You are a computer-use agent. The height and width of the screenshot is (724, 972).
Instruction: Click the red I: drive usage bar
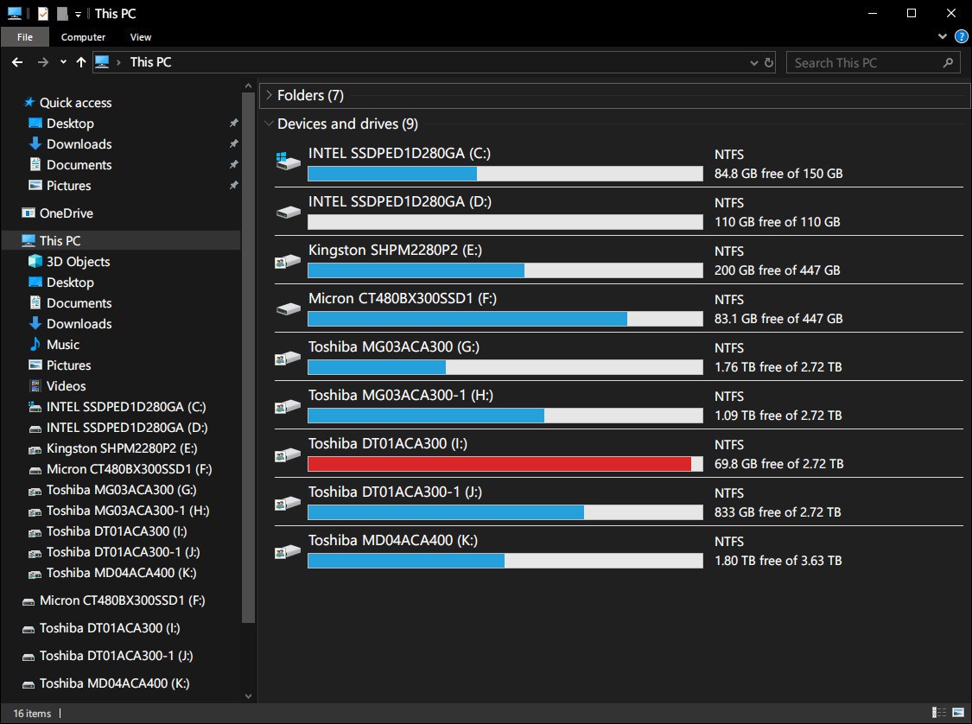(505, 464)
